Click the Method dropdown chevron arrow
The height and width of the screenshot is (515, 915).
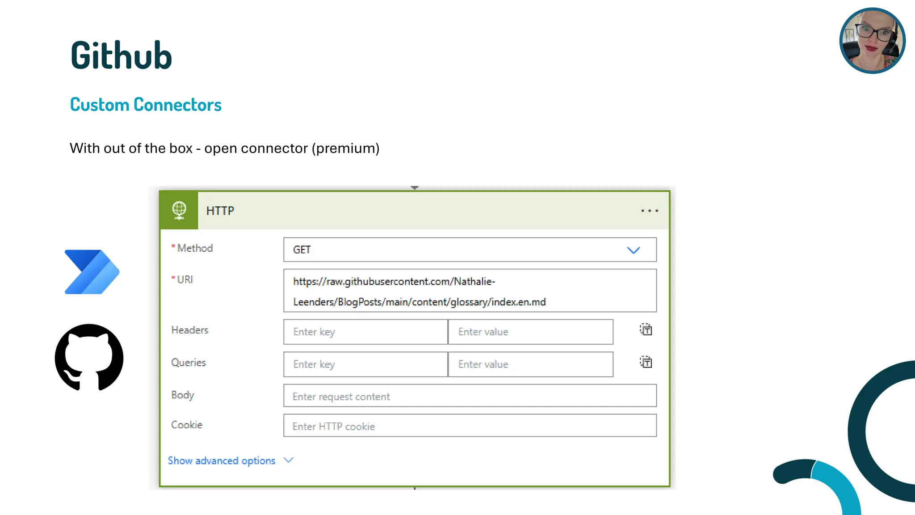pyautogui.click(x=634, y=250)
